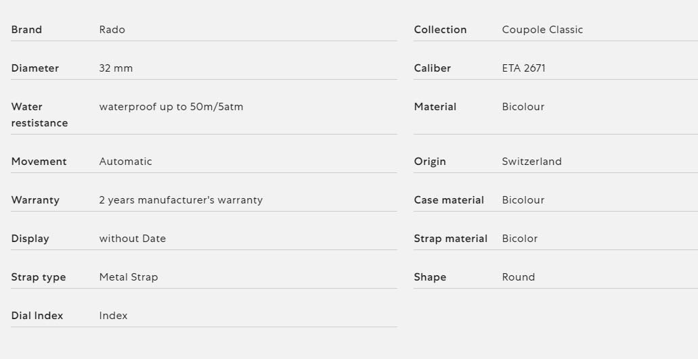This screenshot has width=698, height=359.
Task: Click the 32 mm diameter value
Action: (x=116, y=68)
